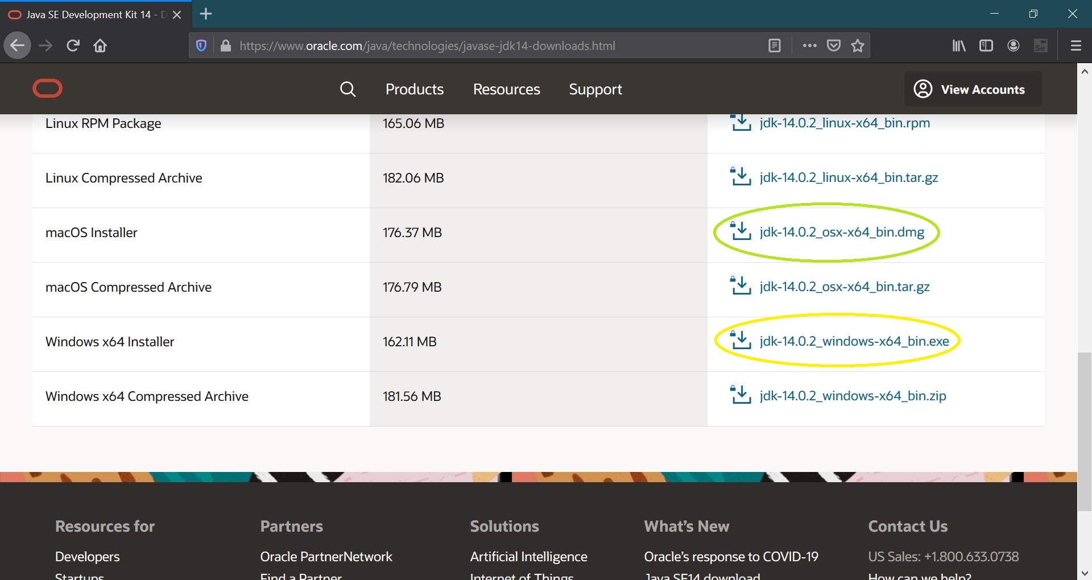1092x580 pixels.
Task: Click the extension icon next to account
Action: click(1041, 45)
